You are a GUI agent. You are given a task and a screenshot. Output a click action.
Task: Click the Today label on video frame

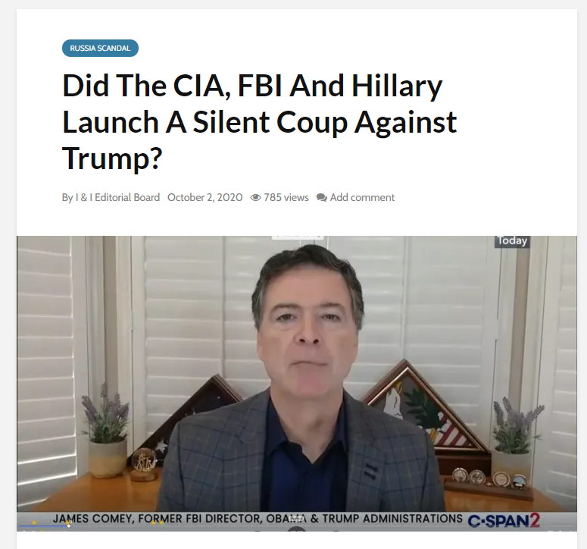512,240
